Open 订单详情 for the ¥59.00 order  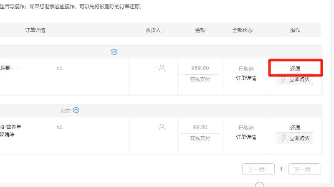coord(246,78)
